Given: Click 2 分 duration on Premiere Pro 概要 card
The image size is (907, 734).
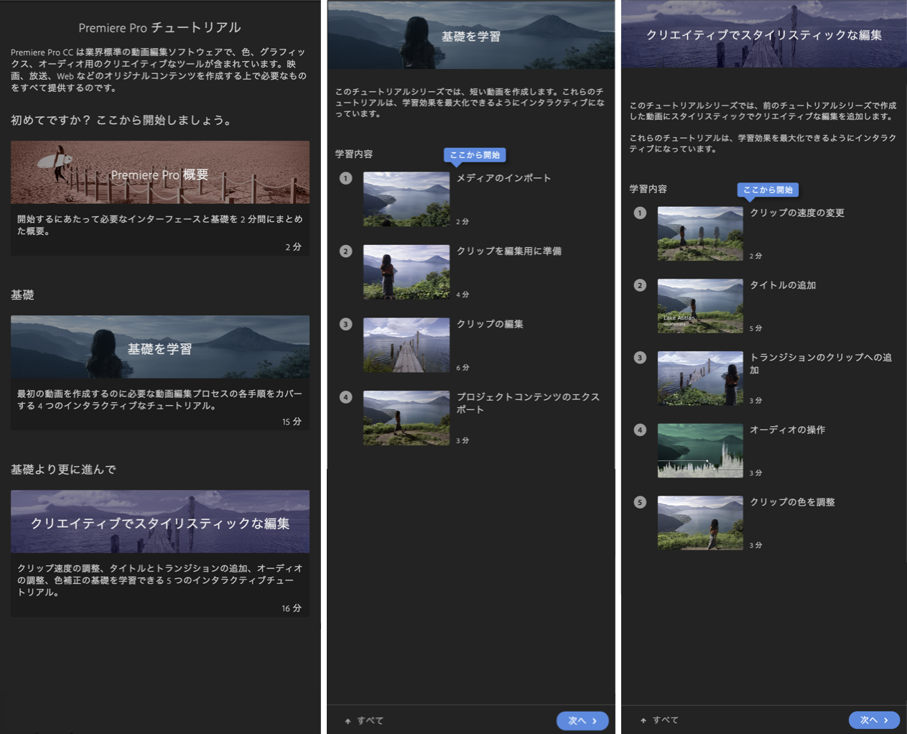Looking at the screenshot, I should [294, 247].
